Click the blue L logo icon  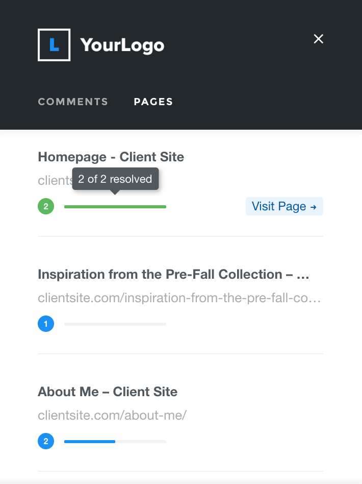tap(54, 45)
